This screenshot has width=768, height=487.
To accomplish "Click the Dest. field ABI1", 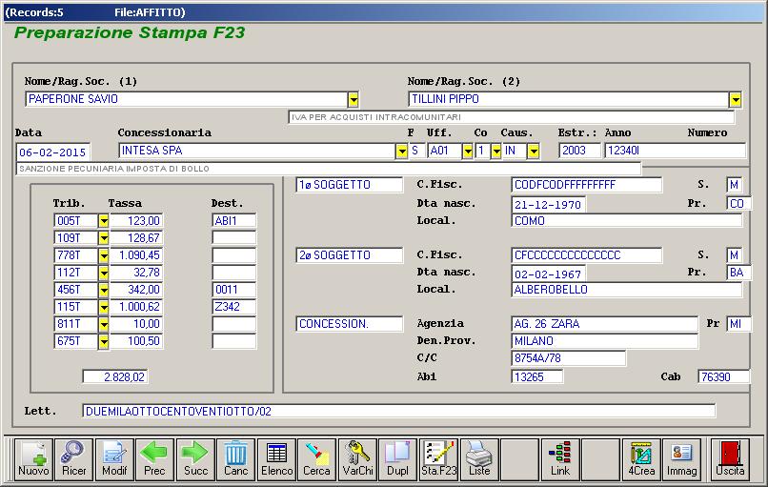I will 234,221.
